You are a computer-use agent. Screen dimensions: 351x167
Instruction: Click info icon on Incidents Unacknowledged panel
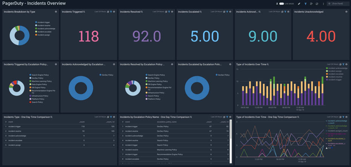click(346, 12)
